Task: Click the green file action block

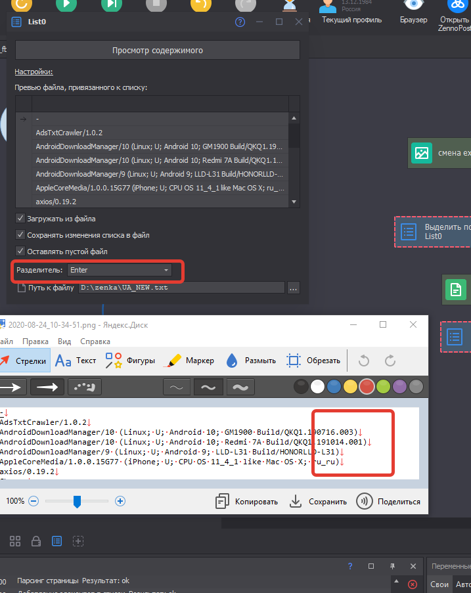Action: [455, 290]
